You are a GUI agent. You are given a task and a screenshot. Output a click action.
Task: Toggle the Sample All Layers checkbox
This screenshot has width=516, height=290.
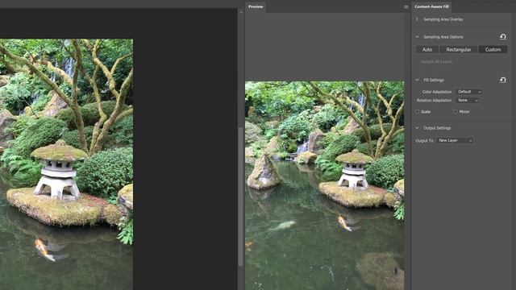click(x=418, y=61)
